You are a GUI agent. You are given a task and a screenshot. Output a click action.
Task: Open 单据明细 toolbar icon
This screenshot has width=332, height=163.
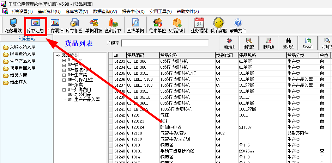pyautogui.click(x=94, y=26)
